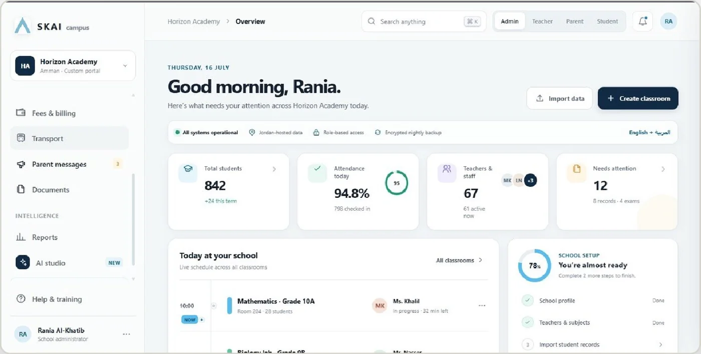Click the Teachers & staff people icon

(447, 169)
